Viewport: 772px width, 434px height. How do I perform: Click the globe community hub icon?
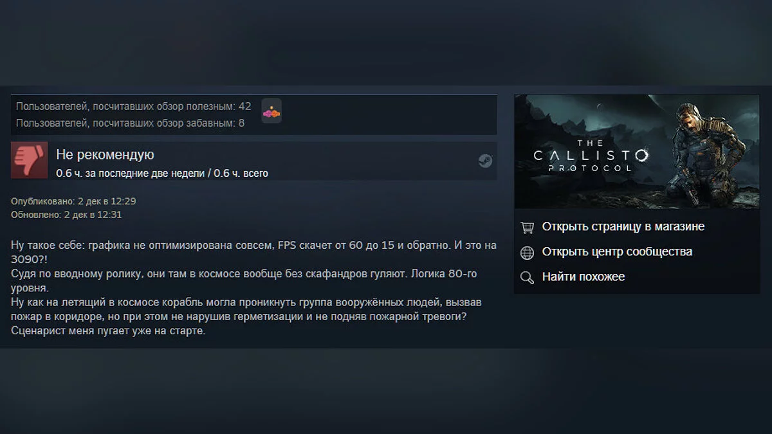[527, 252]
